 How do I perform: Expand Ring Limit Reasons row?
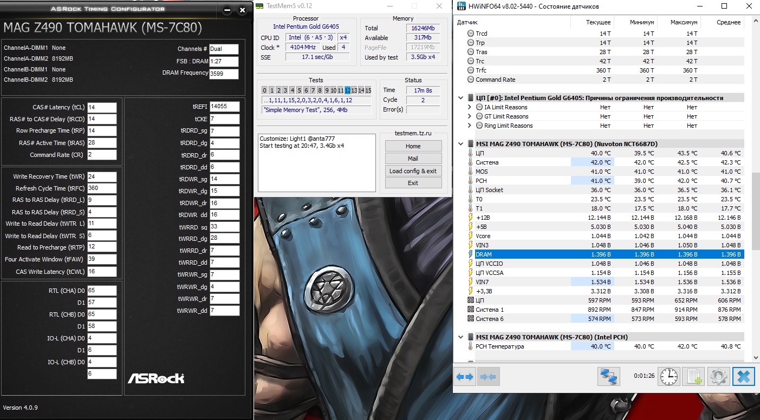click(x=470, y=126)
